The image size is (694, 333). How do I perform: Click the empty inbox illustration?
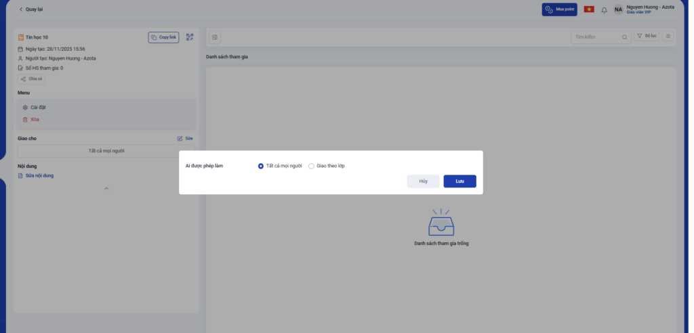tap(441, 223)
